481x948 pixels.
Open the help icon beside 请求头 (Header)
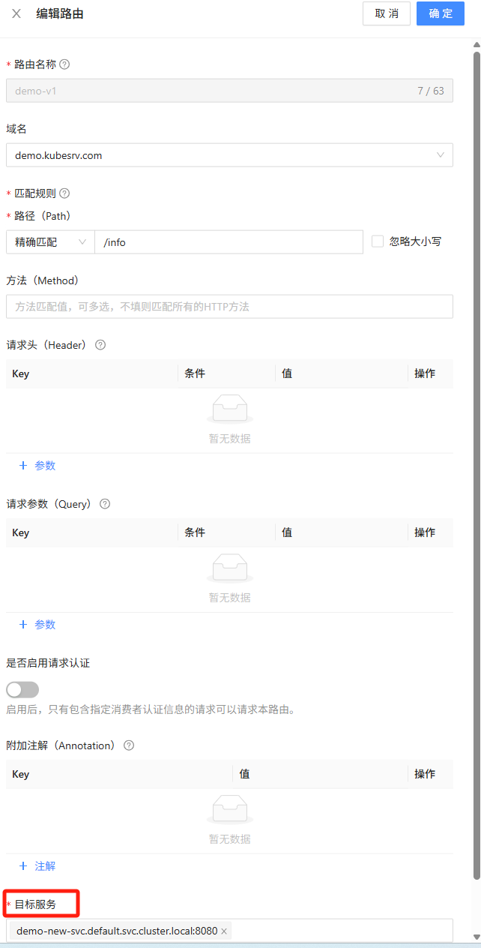(100, 345)
